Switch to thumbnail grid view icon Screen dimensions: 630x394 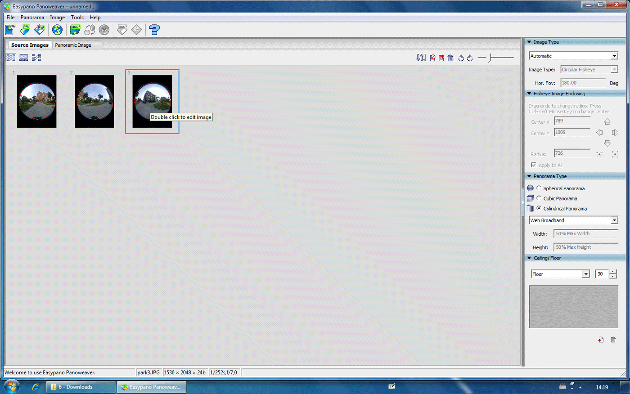pyautogui.click(x=11, y=57)
